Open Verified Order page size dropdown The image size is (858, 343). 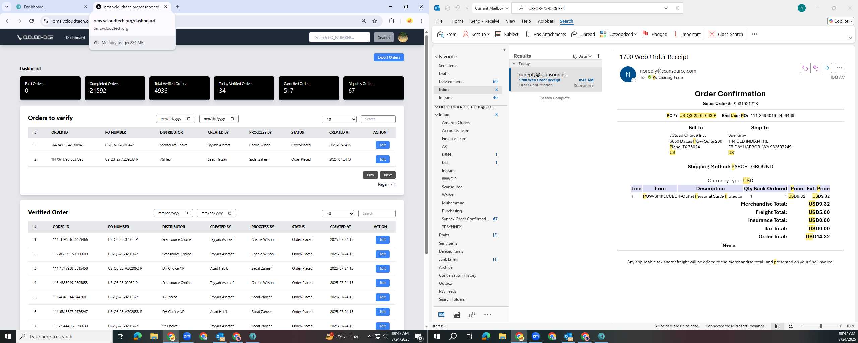coord(338,214)
